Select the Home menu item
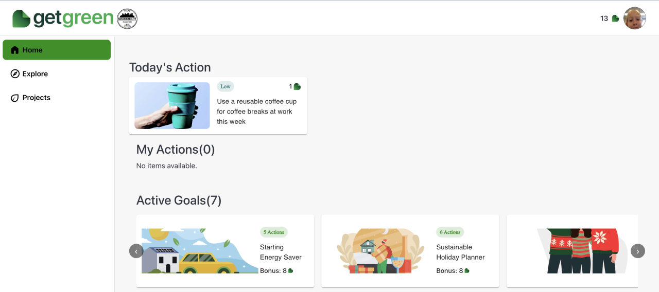Image resolution: width=659 pixels, height=292 pixels. (x=32, y=50)
